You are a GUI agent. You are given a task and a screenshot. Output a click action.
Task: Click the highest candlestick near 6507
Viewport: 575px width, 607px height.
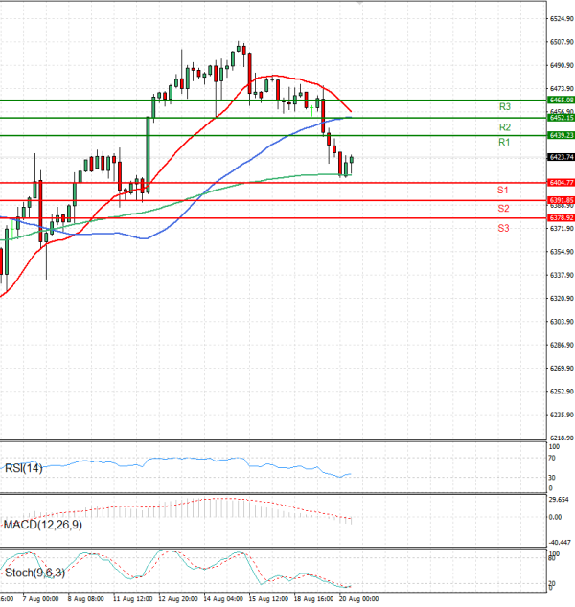pos(239,48)
